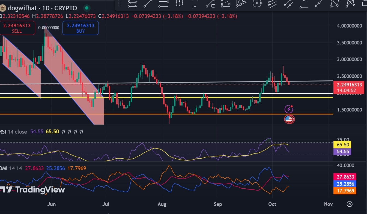
Task: Click the purple 54.55 RSI axis label
Action: (342, 152)
